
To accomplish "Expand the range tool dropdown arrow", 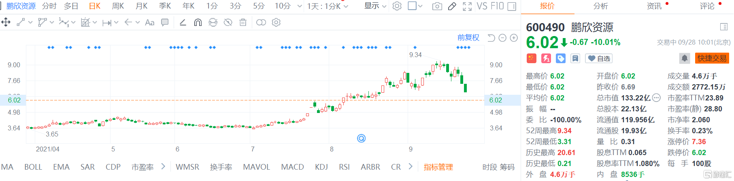I will tap(116, 22).
